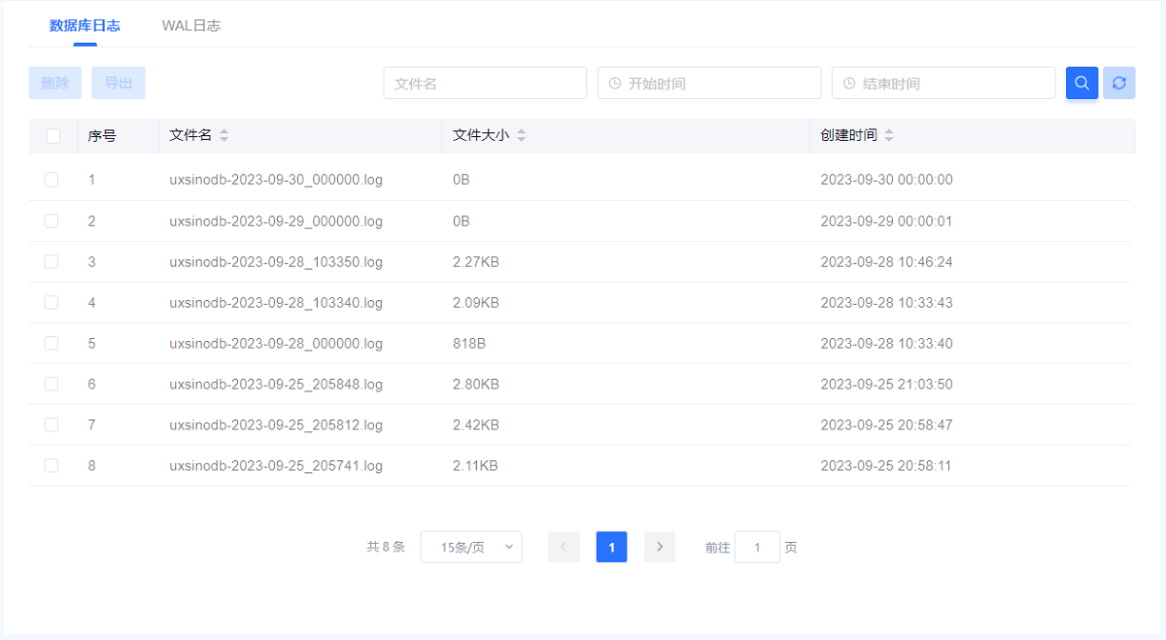Screen dimensions: 1166x640
Task: Go to next page arrow
Action: pyautogui.click(x=660, y=547)
